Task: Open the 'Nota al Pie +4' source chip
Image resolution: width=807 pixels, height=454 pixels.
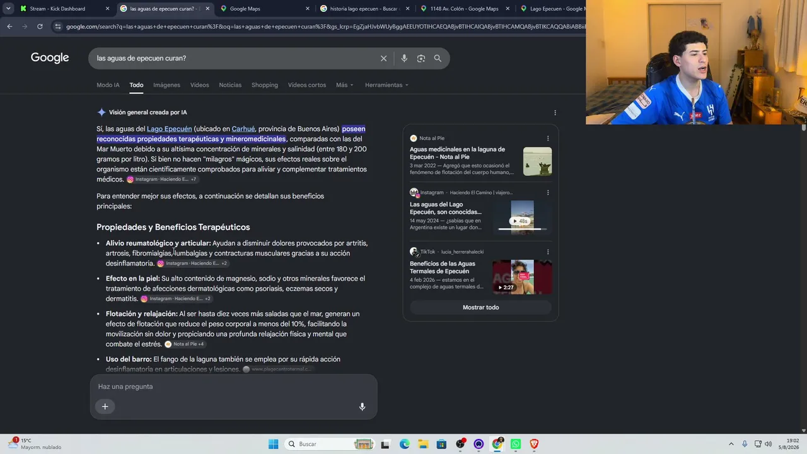Action: pyautogui.click(x=185, y=344)
